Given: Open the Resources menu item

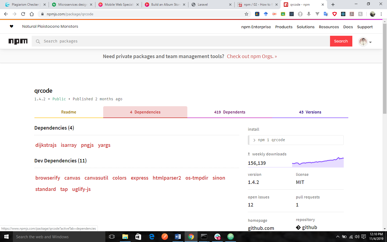Looking at the screenshot, I should tap(329, 27).
